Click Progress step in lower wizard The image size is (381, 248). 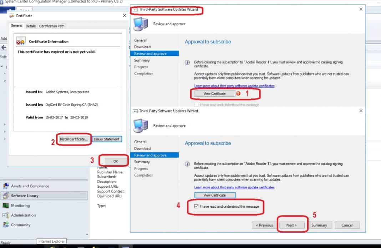(x=141, y=168)
